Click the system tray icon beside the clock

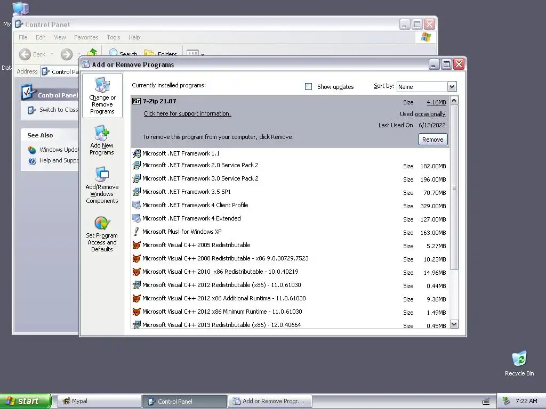507,401
